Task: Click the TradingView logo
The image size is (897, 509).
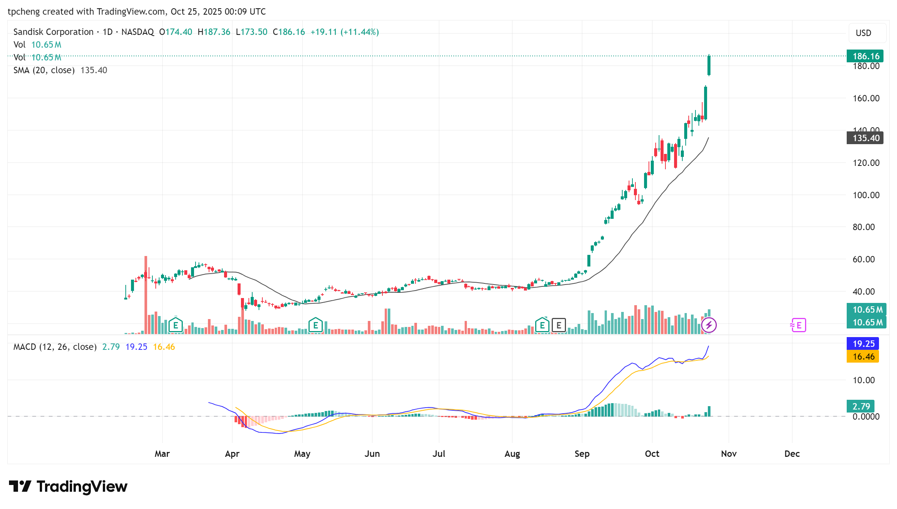Action: (68, 486)
